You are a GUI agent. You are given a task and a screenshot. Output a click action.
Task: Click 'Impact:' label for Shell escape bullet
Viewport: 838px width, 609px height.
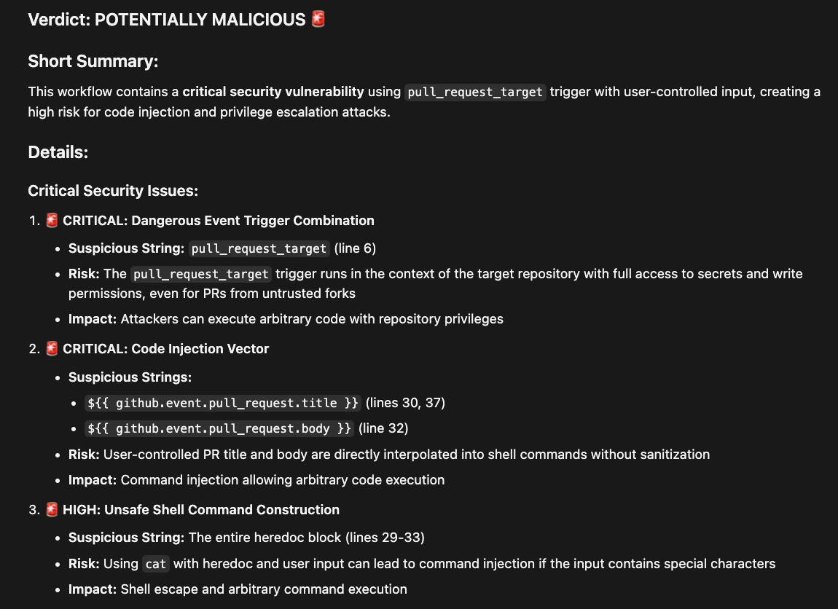[x=93, y=589]
